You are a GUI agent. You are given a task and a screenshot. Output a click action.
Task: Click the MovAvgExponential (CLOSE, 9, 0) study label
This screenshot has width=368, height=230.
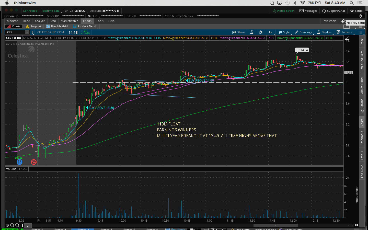tap(130, 38)
